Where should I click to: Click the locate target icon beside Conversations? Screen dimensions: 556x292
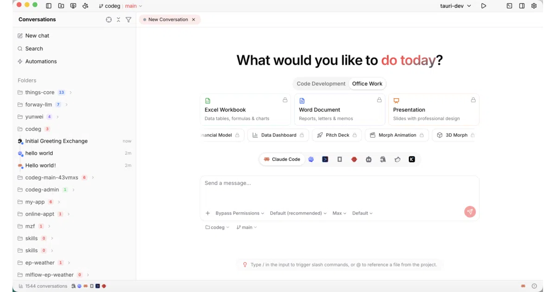click(109, 19)
